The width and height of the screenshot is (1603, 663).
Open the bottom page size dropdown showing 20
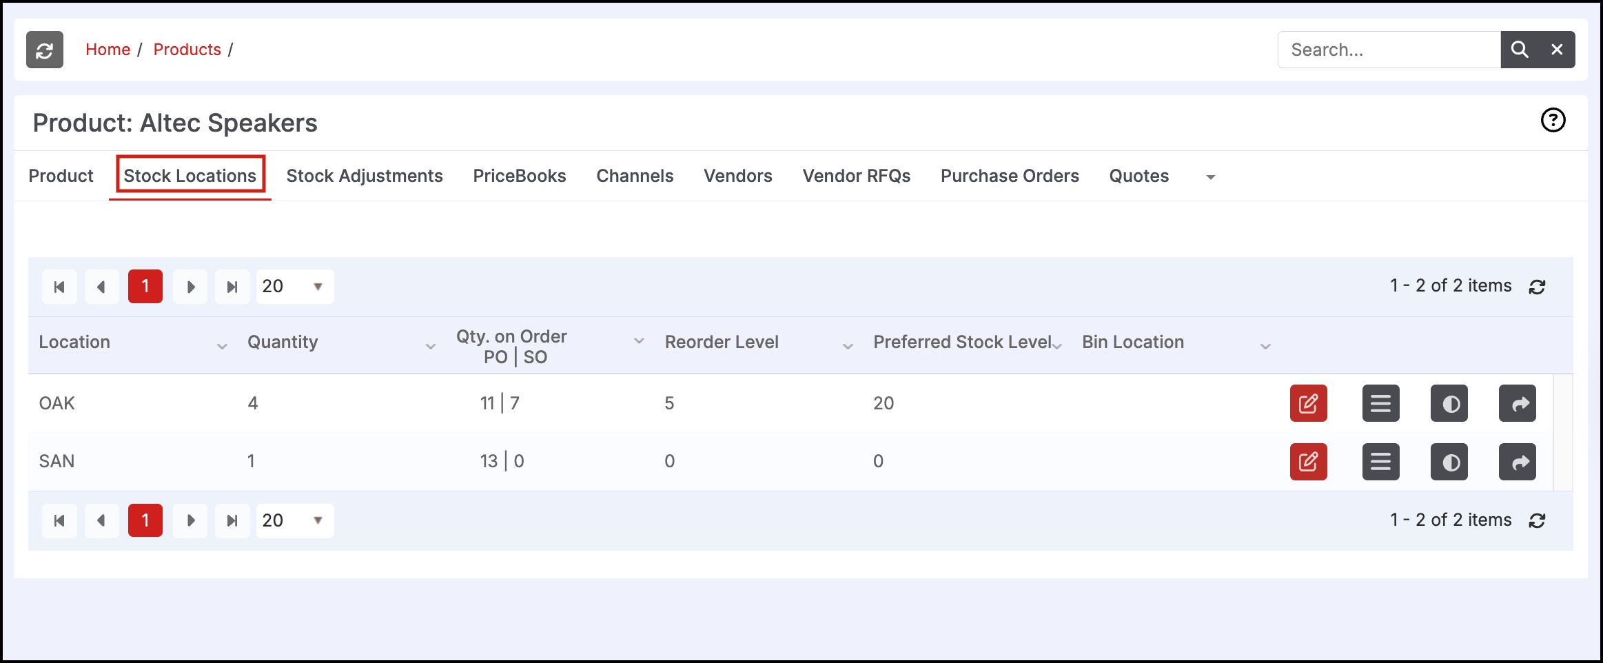(295, 520)
